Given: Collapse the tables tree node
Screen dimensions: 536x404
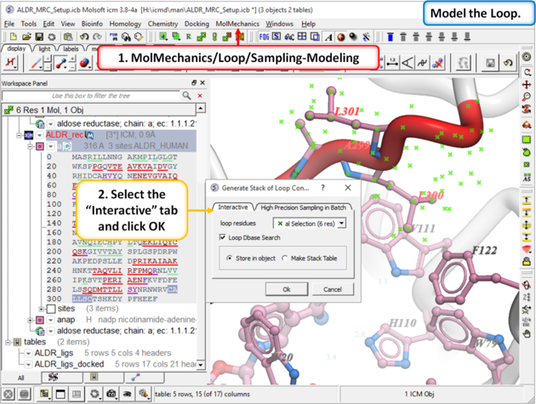Looking at the screenshot, I should [7, 342].
